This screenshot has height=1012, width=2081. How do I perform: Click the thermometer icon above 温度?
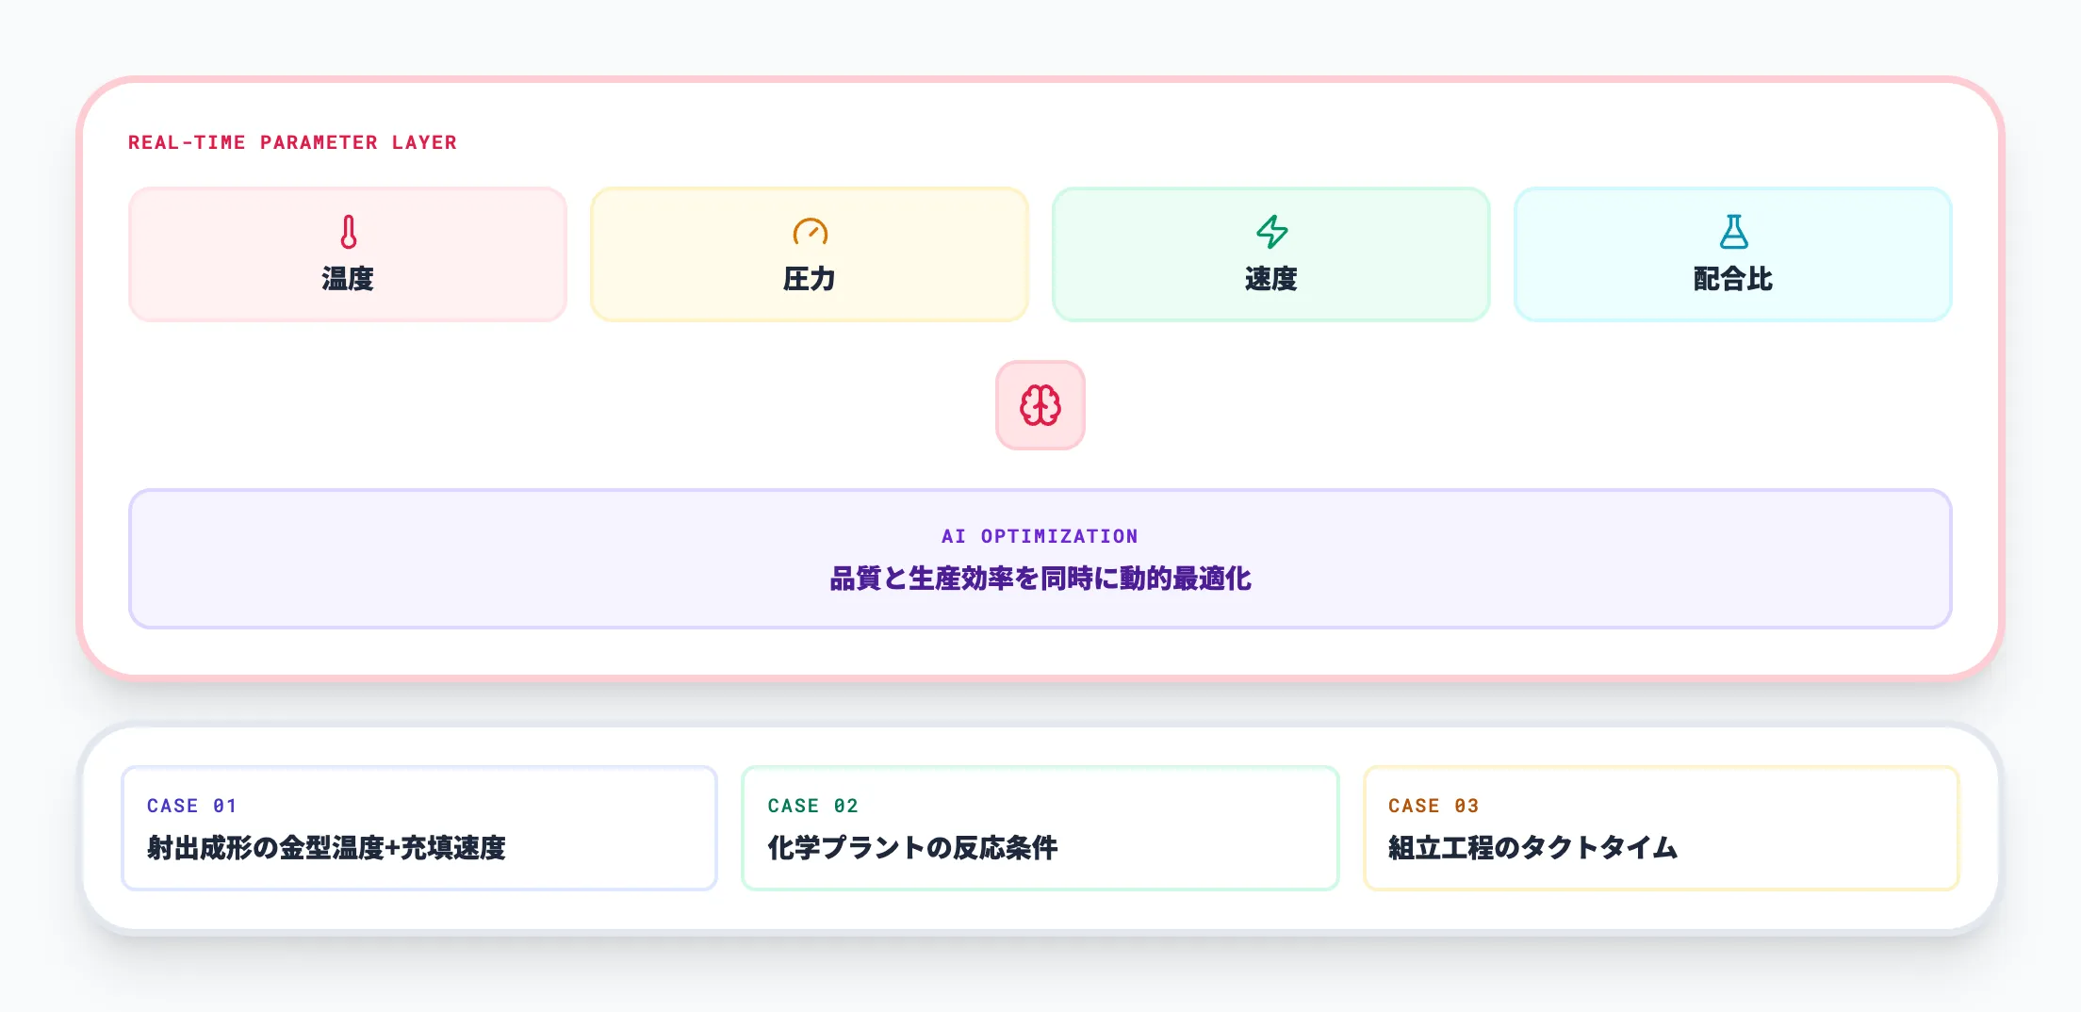click(x=348, y=232)
